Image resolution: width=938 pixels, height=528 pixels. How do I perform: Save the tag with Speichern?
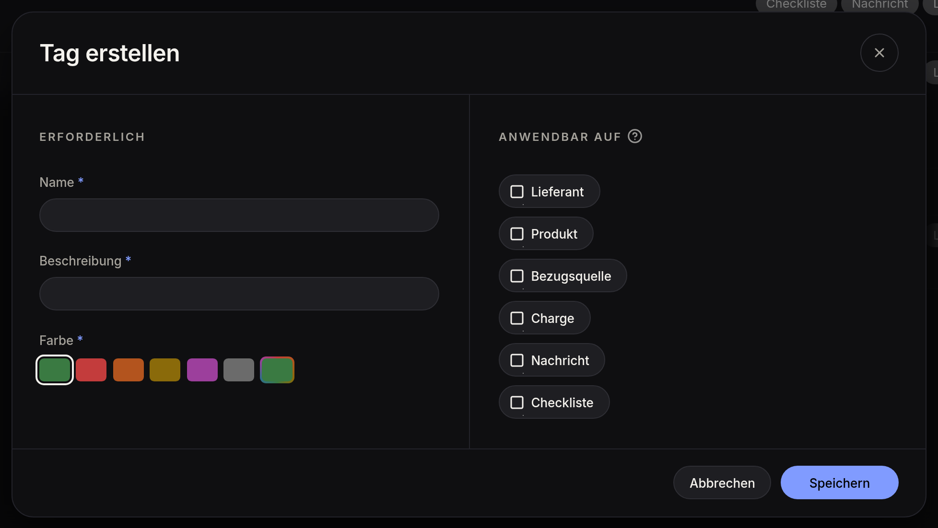click(x=839, y=482)
